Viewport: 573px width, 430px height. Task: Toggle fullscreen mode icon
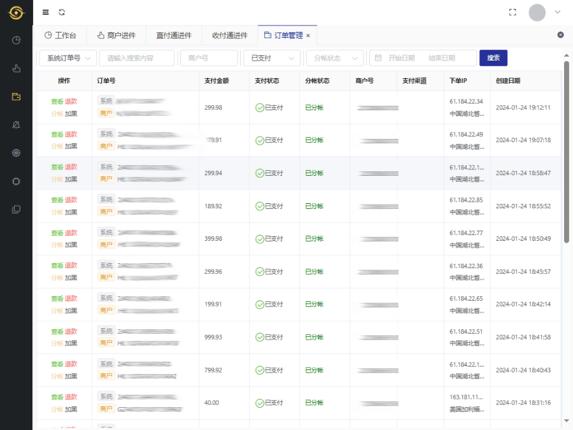coord(513,13)
